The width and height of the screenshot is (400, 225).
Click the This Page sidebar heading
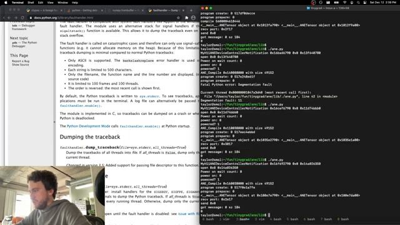19,56
